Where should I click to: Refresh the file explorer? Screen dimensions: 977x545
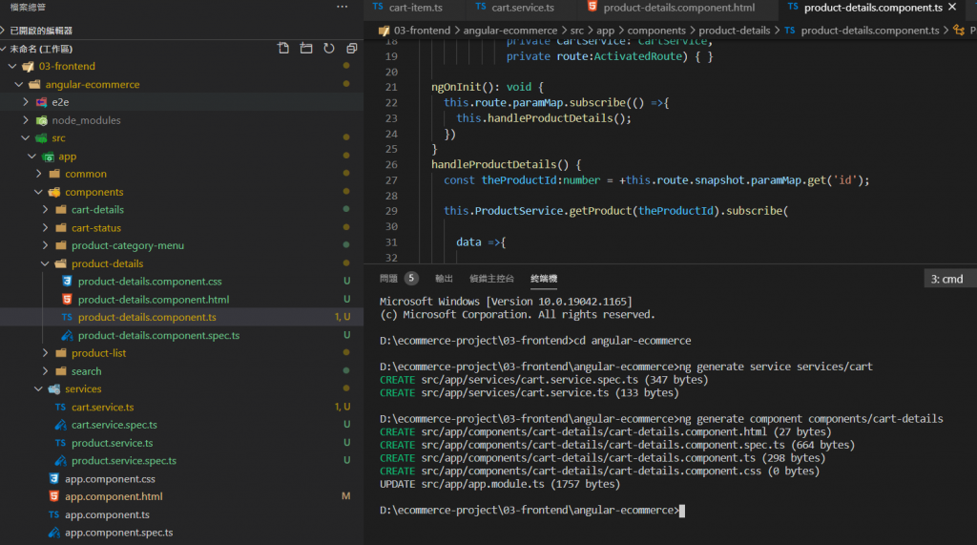(x=329, y=49)
